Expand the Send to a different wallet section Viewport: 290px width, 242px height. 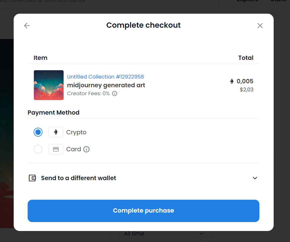[143, 178]
